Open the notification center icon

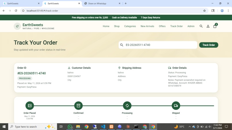tap(226, 127)
